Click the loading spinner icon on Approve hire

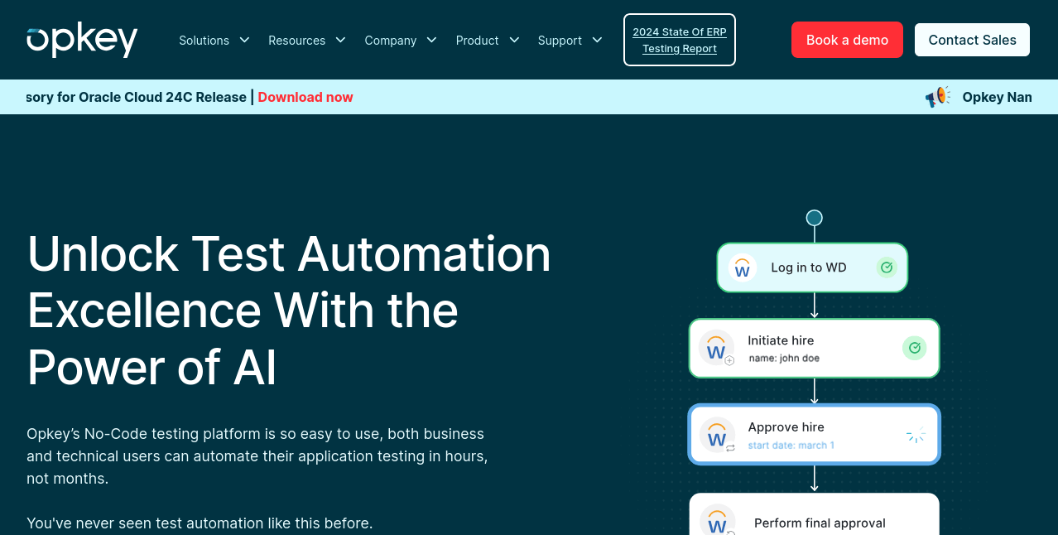tap(916, 434)
